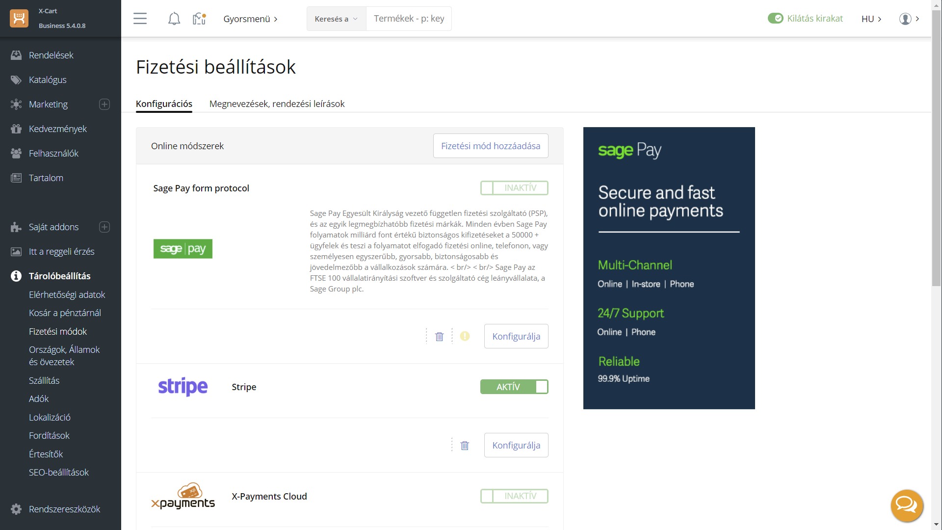The width and height of the screenshot is (942, 530).
Task: Open Elérhetőségi adatok submenu item
Action: point(67,294)
